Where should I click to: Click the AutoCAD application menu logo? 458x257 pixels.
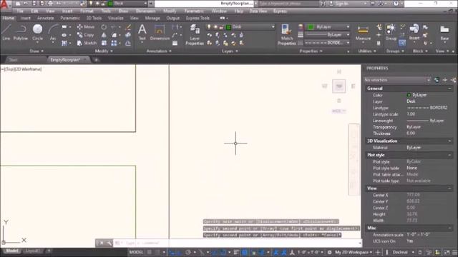[x=5, y=5]
